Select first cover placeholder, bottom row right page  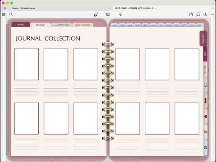click(x=127, y=118)
